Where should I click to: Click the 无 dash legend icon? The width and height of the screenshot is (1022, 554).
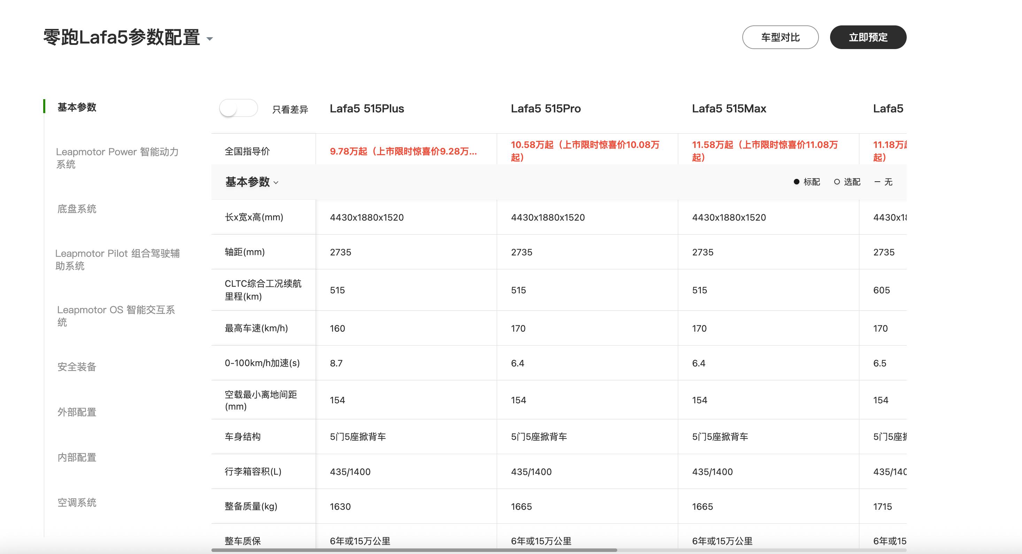[x=877, y=182]
